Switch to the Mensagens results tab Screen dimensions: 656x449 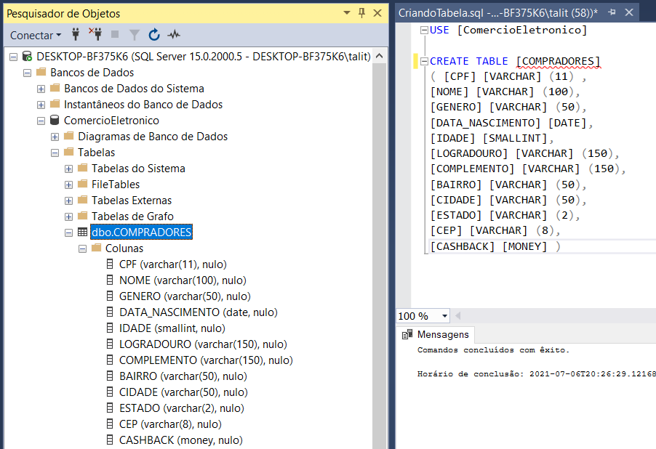click(x=436, y=334)
